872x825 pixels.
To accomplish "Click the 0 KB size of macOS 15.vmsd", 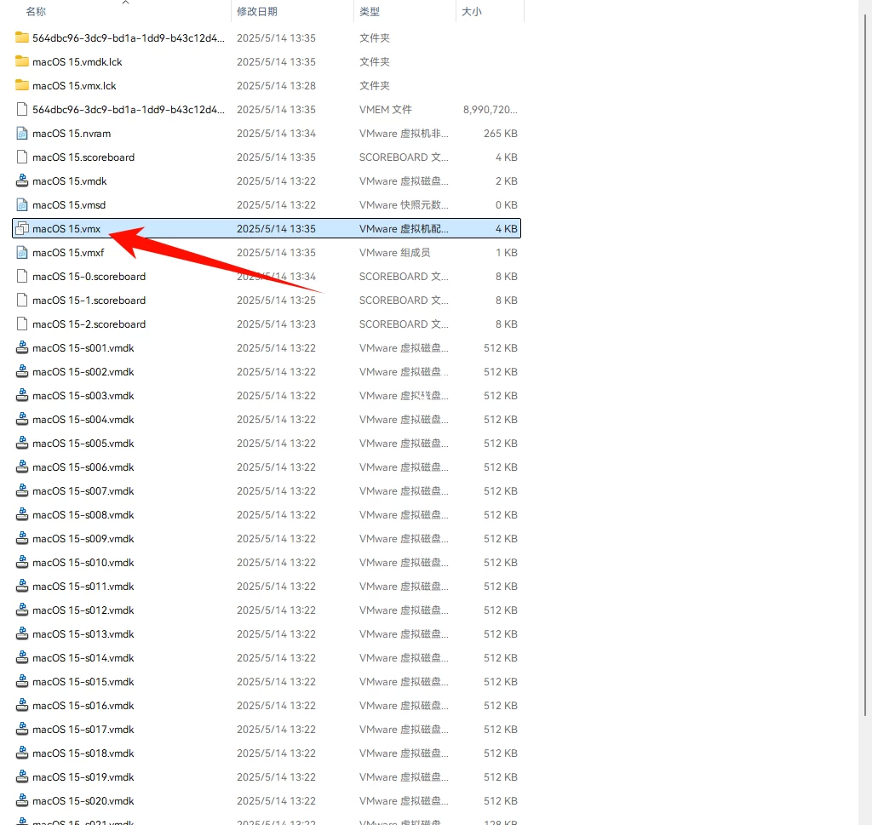I will pos(507,205).
